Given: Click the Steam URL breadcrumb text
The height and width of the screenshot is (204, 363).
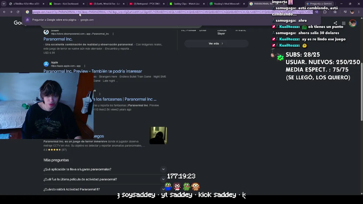Looking at the screenshot, I should point(80,34).
